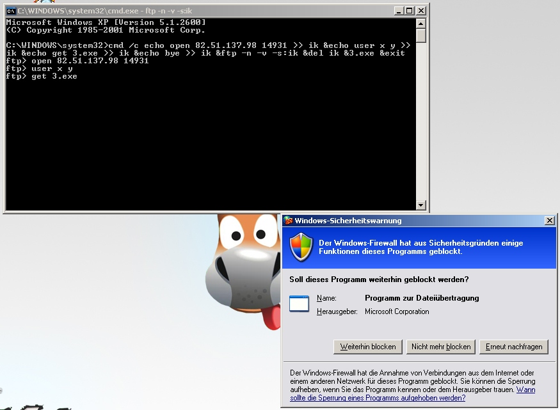This screenshot has height=410, width=560.
Task: Click the Windows Firewall shield icon
Action: point(301,247)
